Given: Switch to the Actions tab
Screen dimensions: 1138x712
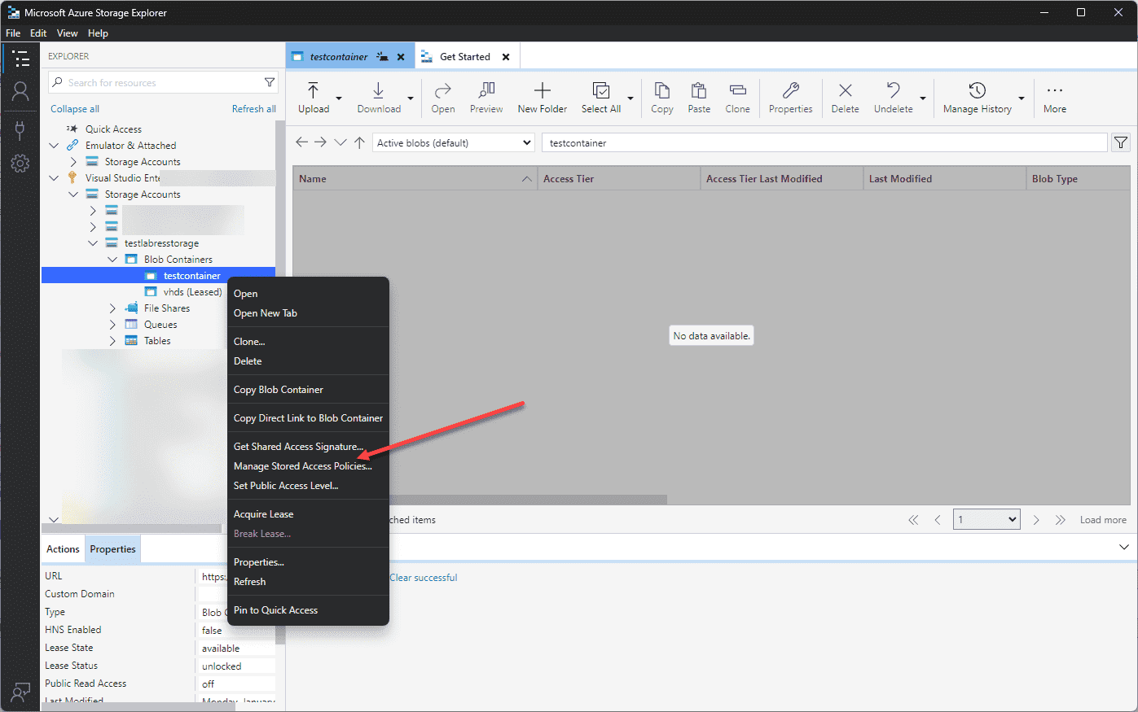Looking at the screenshot, I should coord(63,549).
